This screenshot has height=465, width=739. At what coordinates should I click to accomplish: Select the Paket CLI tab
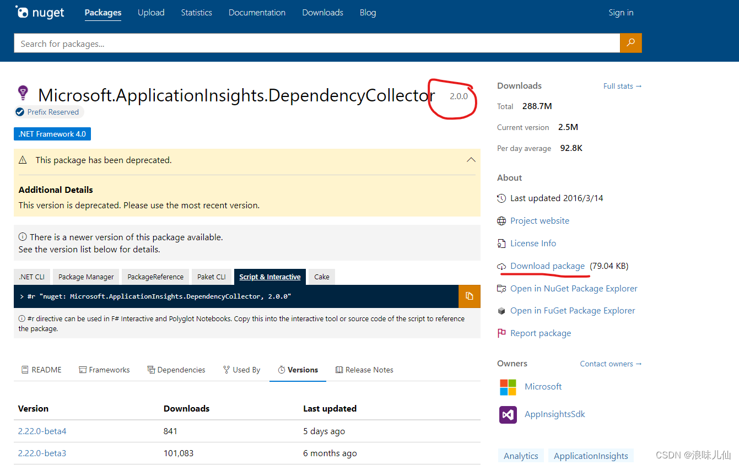212,277
